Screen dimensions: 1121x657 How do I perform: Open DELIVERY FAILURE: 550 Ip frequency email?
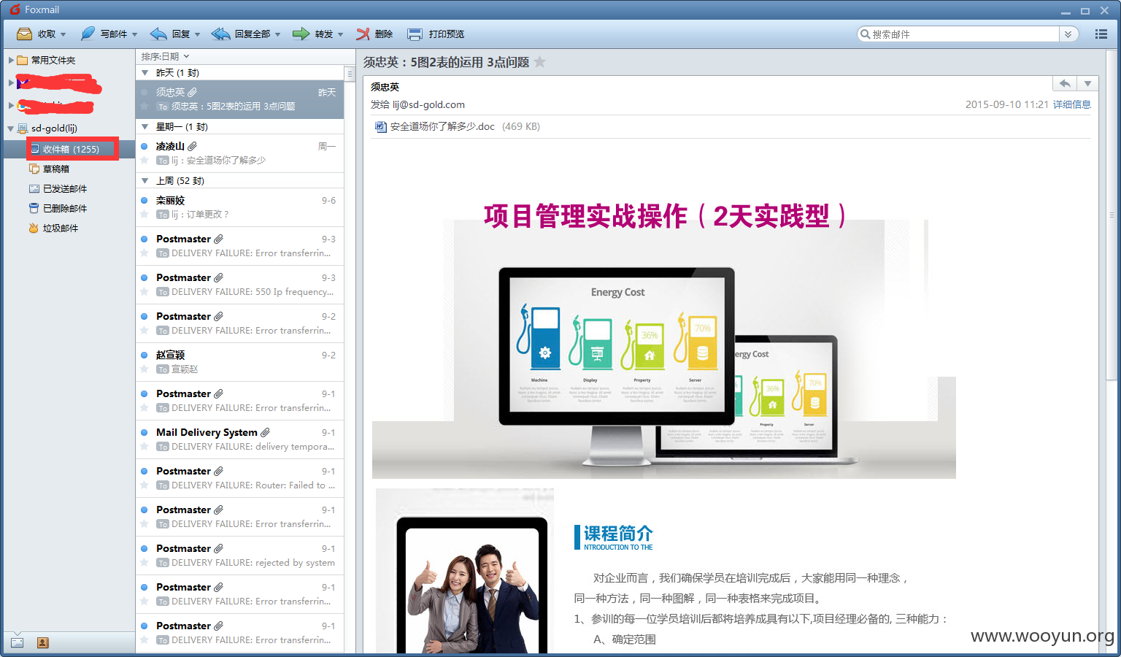(x=239, y=285)
